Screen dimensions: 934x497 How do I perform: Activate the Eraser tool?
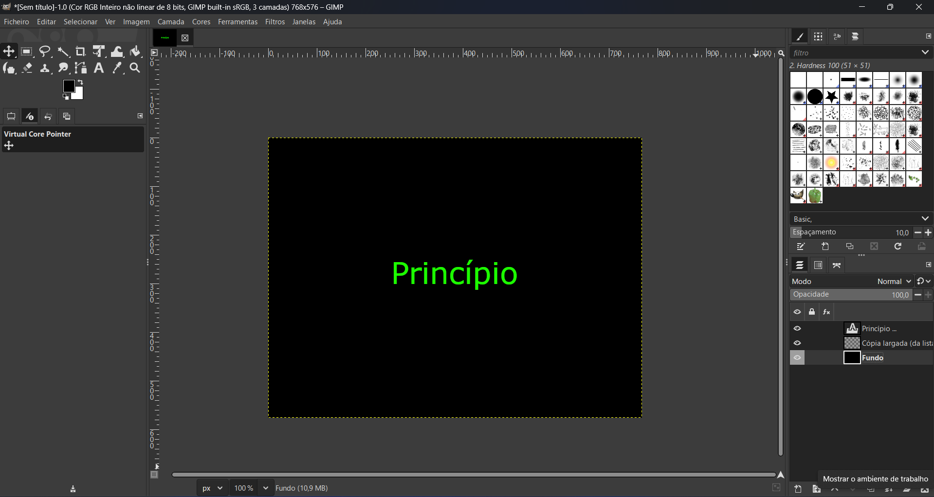pos(27,68)
